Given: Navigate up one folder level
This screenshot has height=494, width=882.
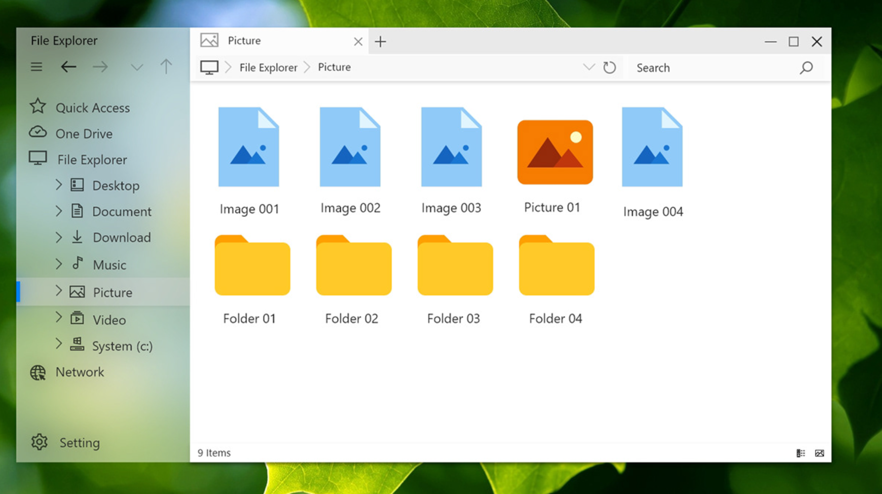Looking at the screenshot, I should point(166,67).
